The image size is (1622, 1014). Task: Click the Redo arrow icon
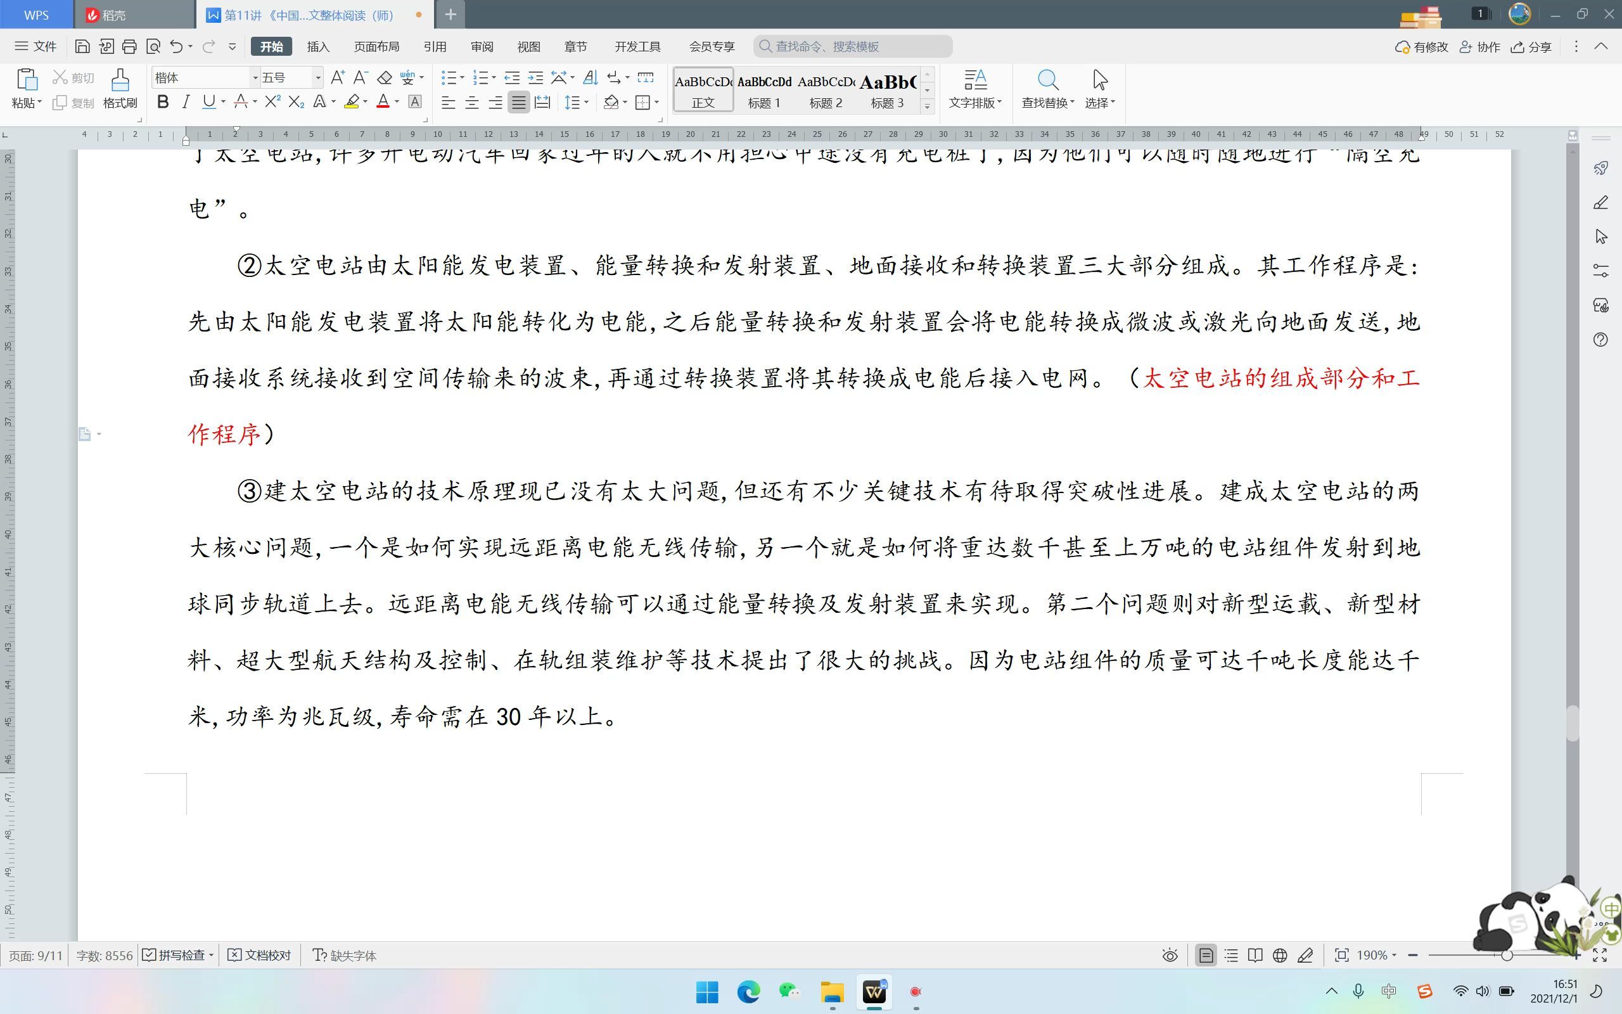tap(208, 46)
